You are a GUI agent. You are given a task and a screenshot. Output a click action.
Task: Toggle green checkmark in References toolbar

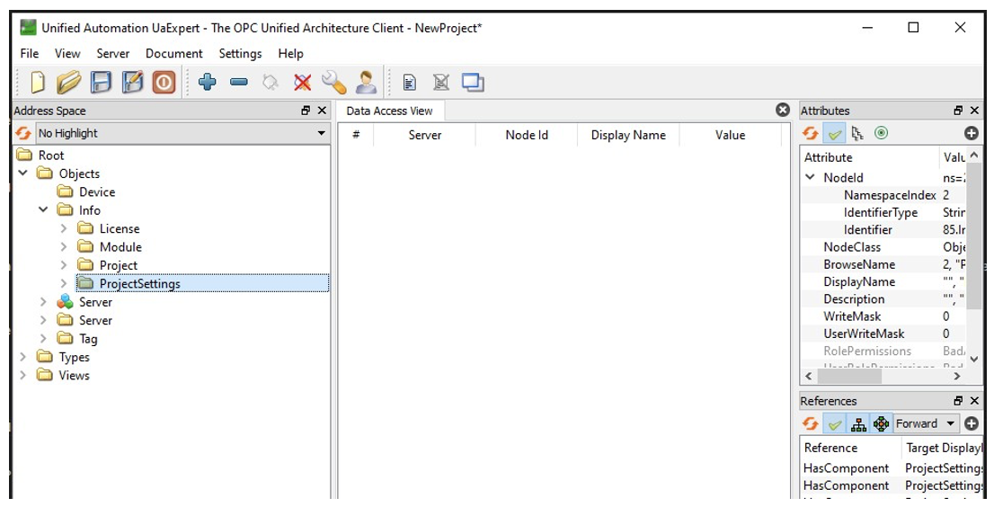click(x=835, y=423)
